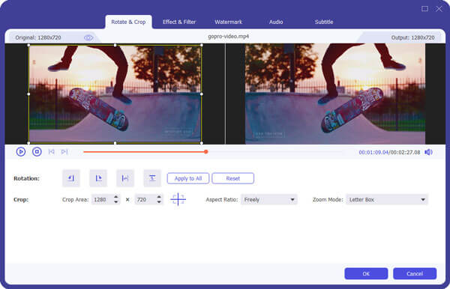
Task: Open the Effect & Filter tab
Action: pos(179,22)
